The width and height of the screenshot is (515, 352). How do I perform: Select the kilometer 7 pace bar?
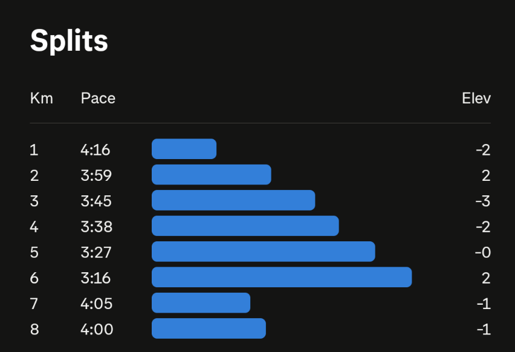click(201, 303)
